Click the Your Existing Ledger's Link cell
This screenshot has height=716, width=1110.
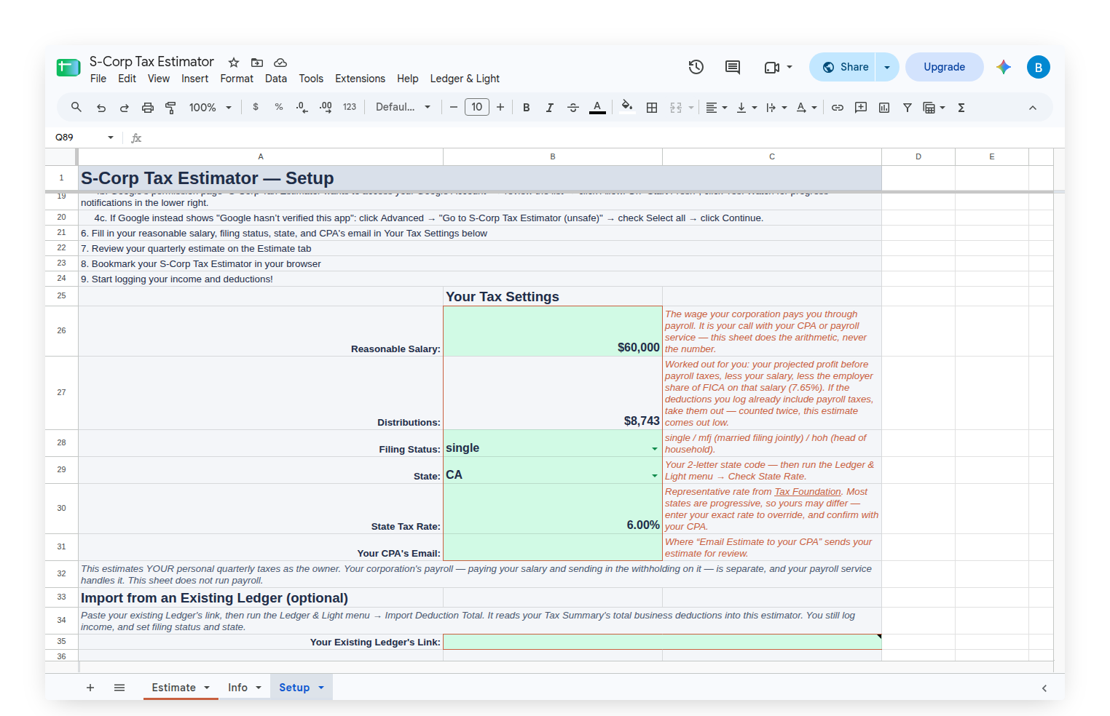click(662, 642)
